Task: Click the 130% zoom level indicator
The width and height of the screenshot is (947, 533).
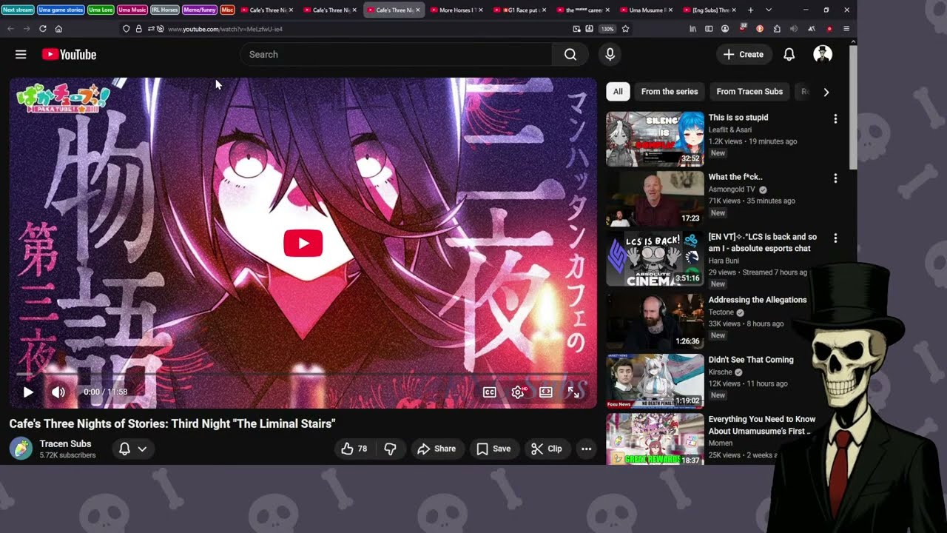Action: tap(607, 29)
